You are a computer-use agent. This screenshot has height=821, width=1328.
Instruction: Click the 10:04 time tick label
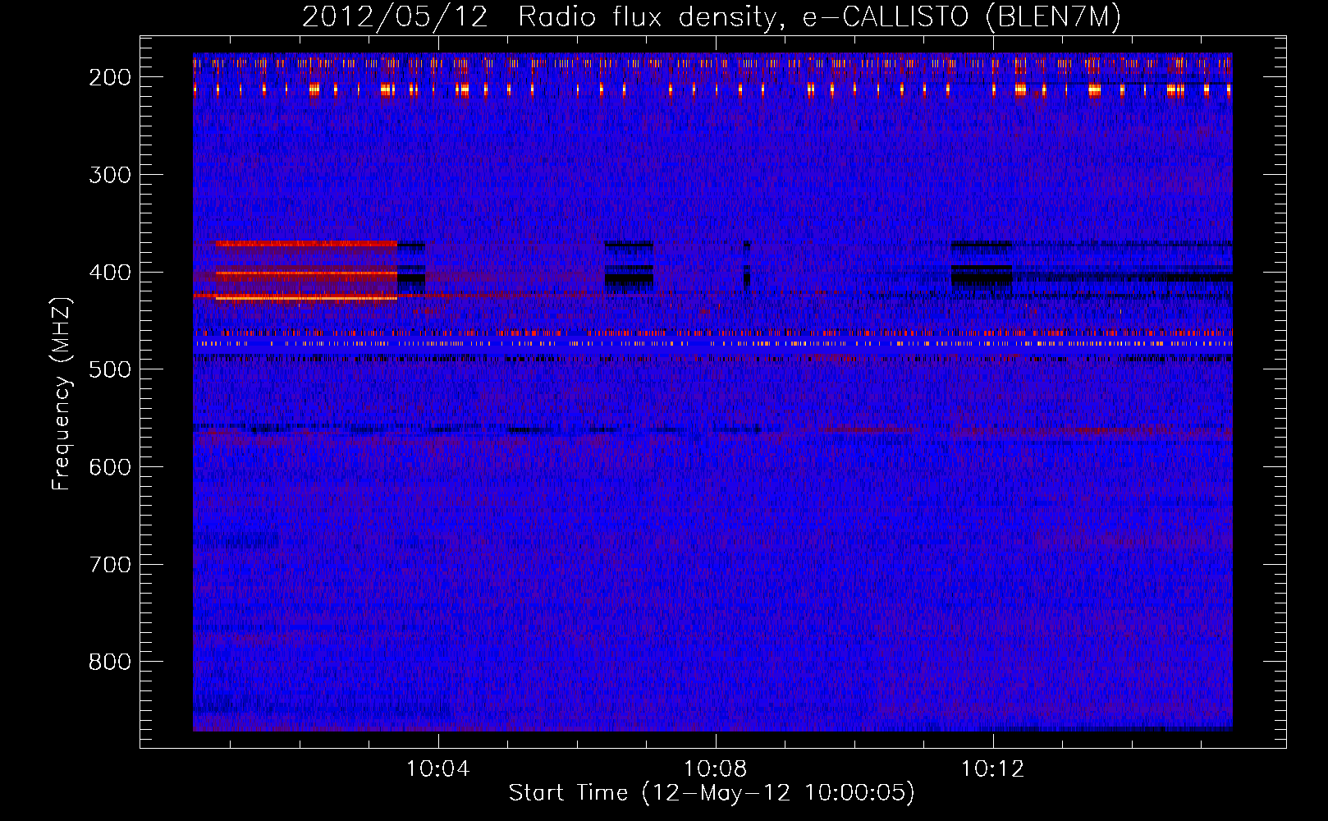438,769
